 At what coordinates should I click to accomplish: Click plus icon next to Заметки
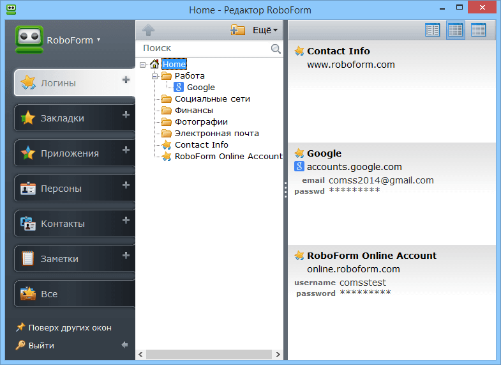coord(126,256)
